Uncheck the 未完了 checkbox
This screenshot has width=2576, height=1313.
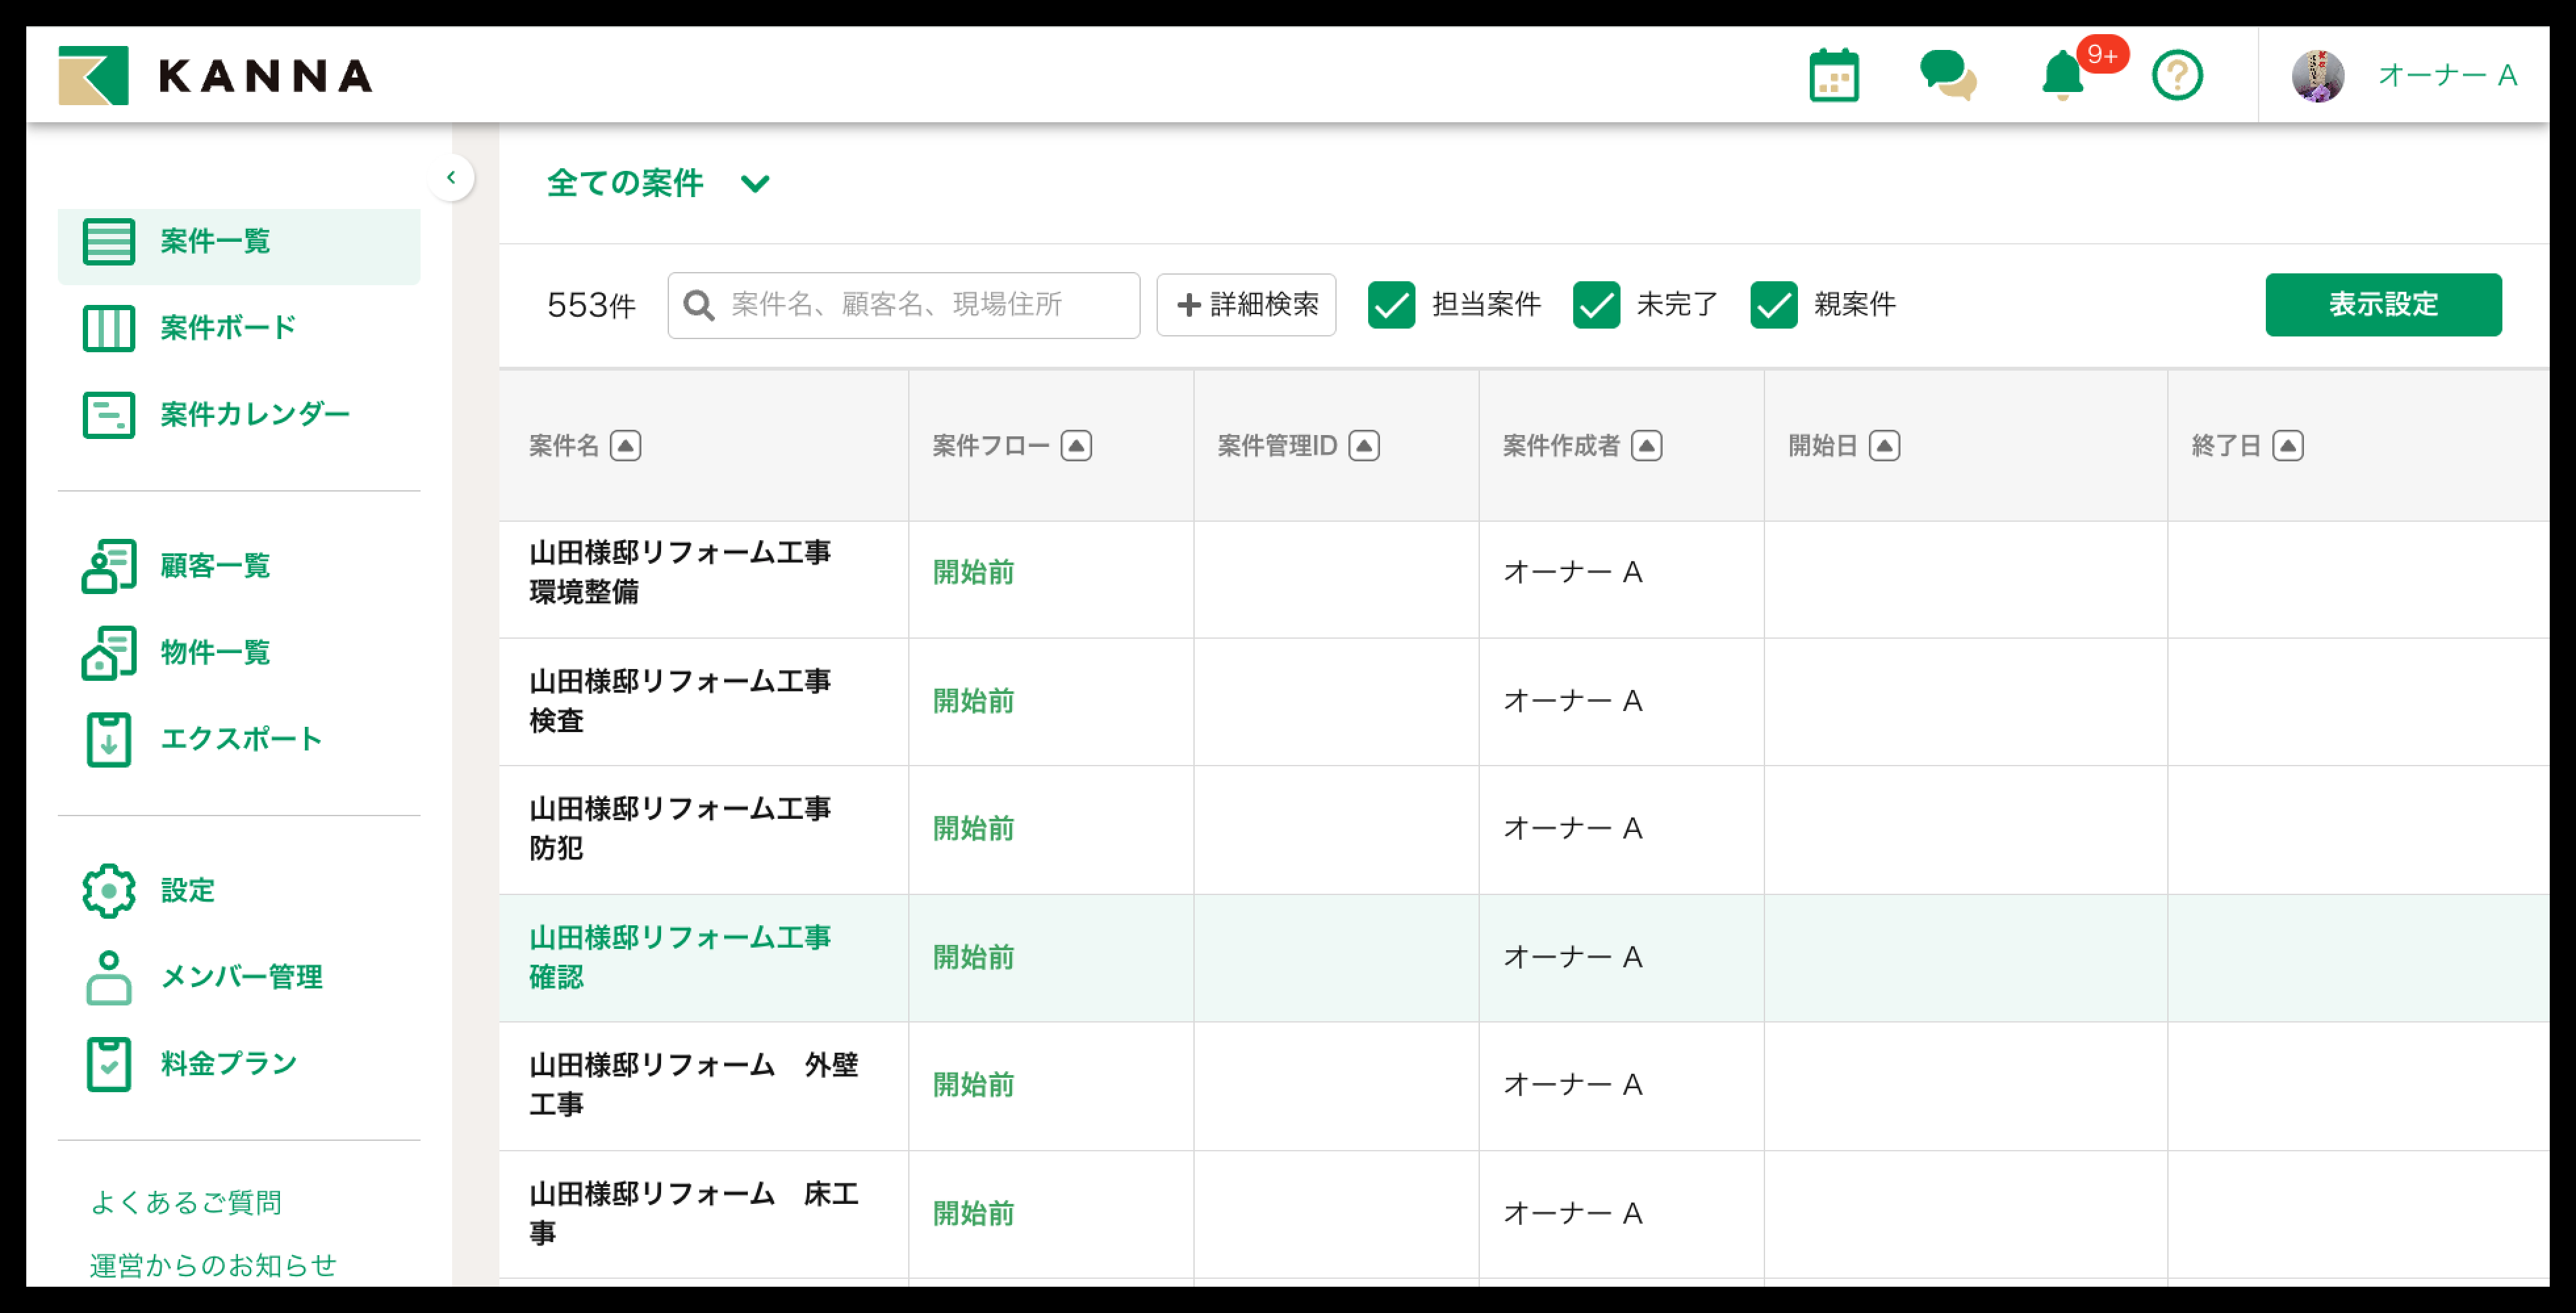[x=1596, y=305]
